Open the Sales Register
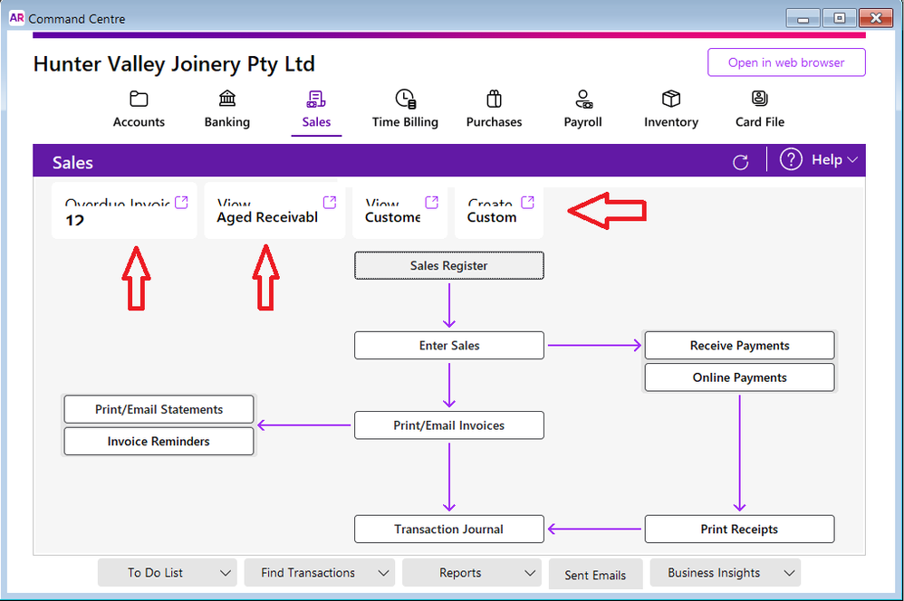904x601 pixels. click(x=449, y=266)
